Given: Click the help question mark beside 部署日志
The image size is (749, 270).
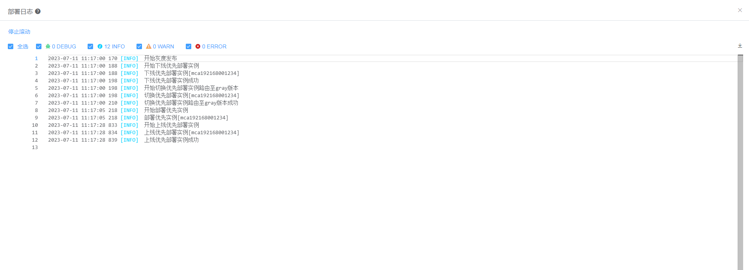Looking at the screenshot, I should pos(38,11).
